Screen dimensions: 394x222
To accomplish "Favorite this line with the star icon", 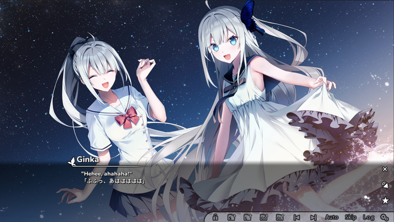I will 385,200.
